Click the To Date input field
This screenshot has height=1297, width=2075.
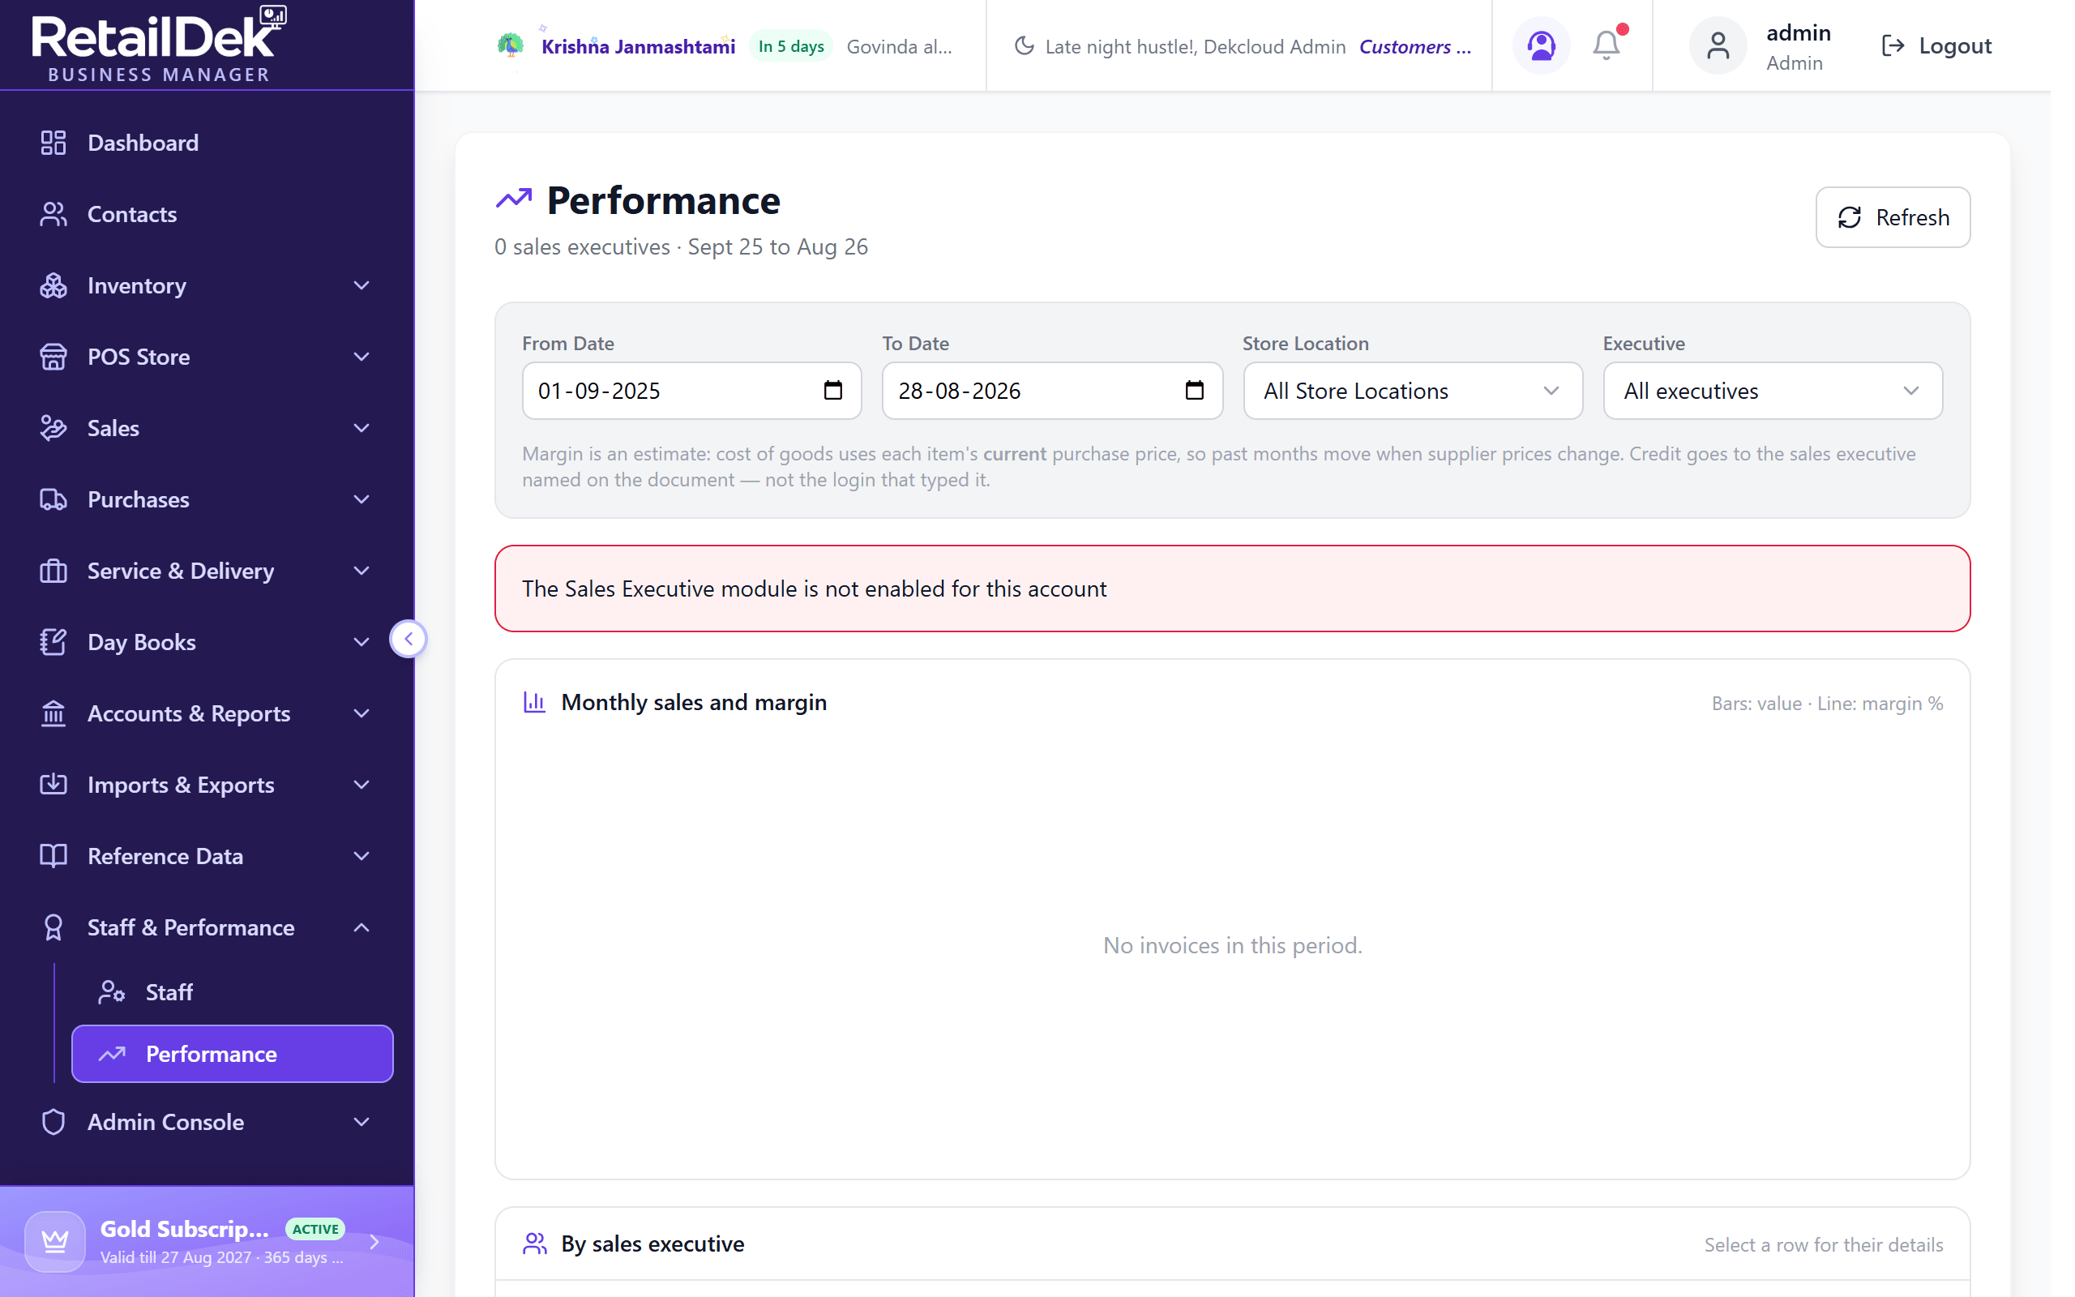click(x=1051, y=390)
